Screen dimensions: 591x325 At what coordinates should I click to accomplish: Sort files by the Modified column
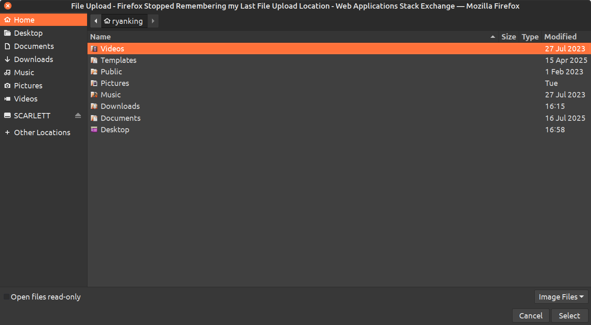(560, 37)
